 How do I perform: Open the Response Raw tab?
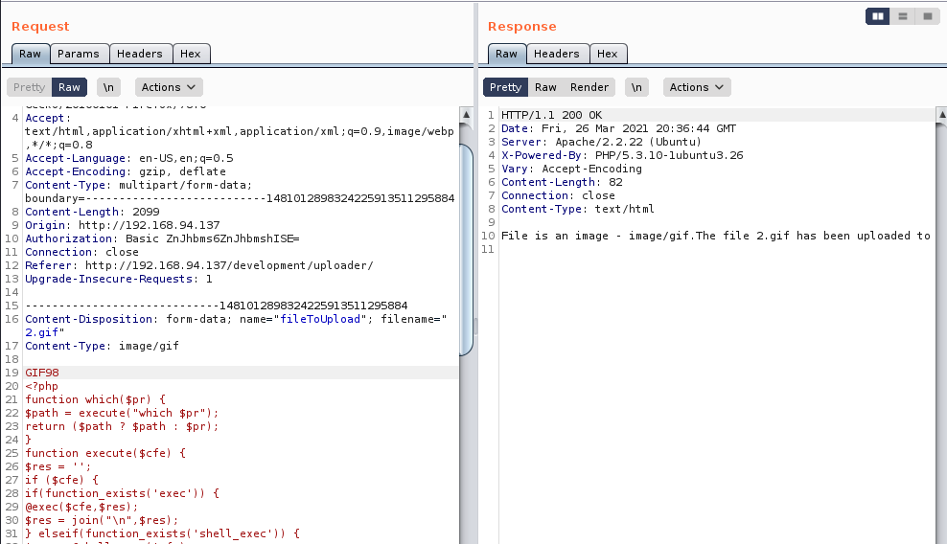click(506, 54)
